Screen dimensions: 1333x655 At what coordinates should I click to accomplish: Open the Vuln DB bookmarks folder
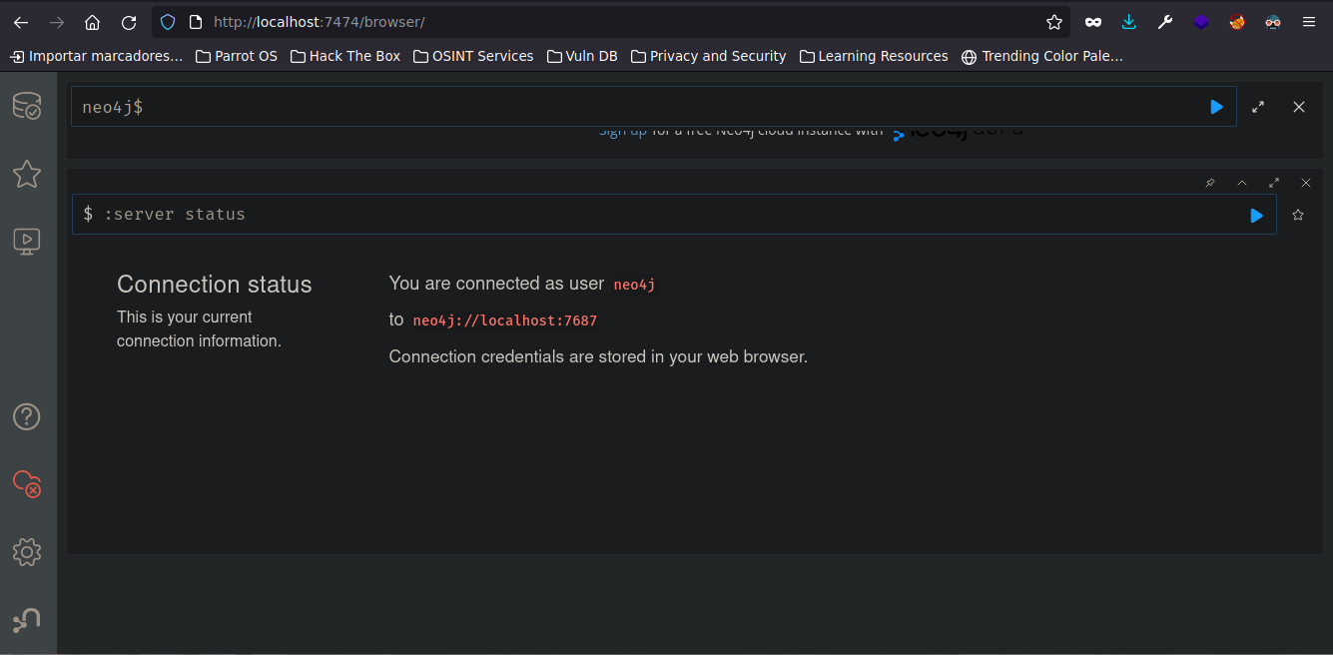[x=582, y=56]
